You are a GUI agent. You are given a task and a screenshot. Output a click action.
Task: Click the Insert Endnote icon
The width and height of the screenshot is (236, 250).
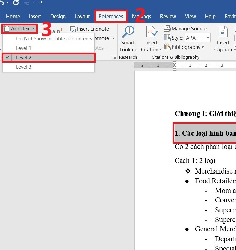click(x=72, y=29)
